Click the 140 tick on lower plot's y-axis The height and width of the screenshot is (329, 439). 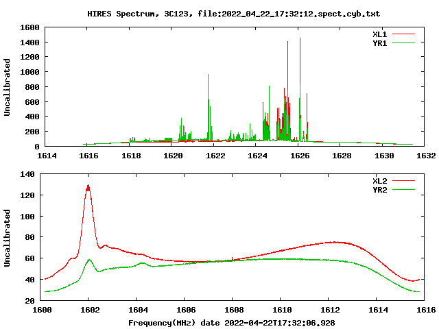27,174
